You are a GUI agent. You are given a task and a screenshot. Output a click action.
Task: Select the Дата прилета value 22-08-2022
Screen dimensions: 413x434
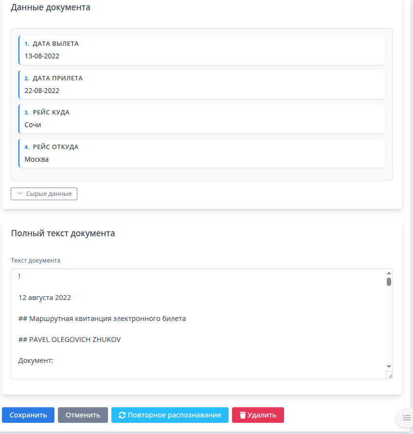(42, 91)
